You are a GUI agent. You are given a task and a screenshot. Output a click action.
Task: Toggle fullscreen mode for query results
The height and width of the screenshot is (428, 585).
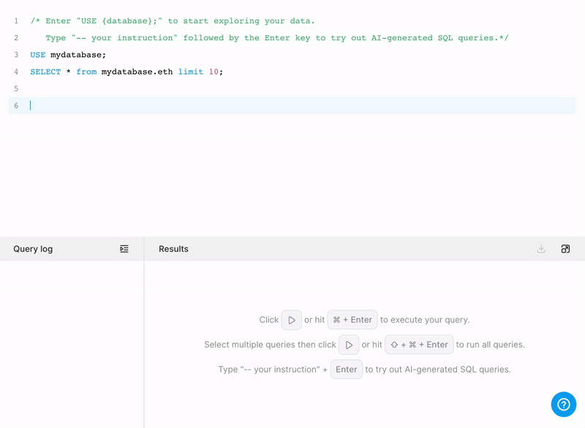click(565, 248)
